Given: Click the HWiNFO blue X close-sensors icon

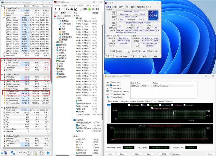Looking at the screenshot, I should click(x=48, y=153).
